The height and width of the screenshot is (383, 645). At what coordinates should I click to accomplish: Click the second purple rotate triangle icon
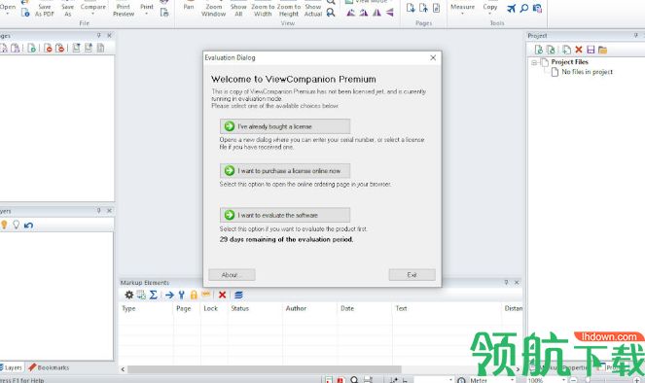pos(364,13)
